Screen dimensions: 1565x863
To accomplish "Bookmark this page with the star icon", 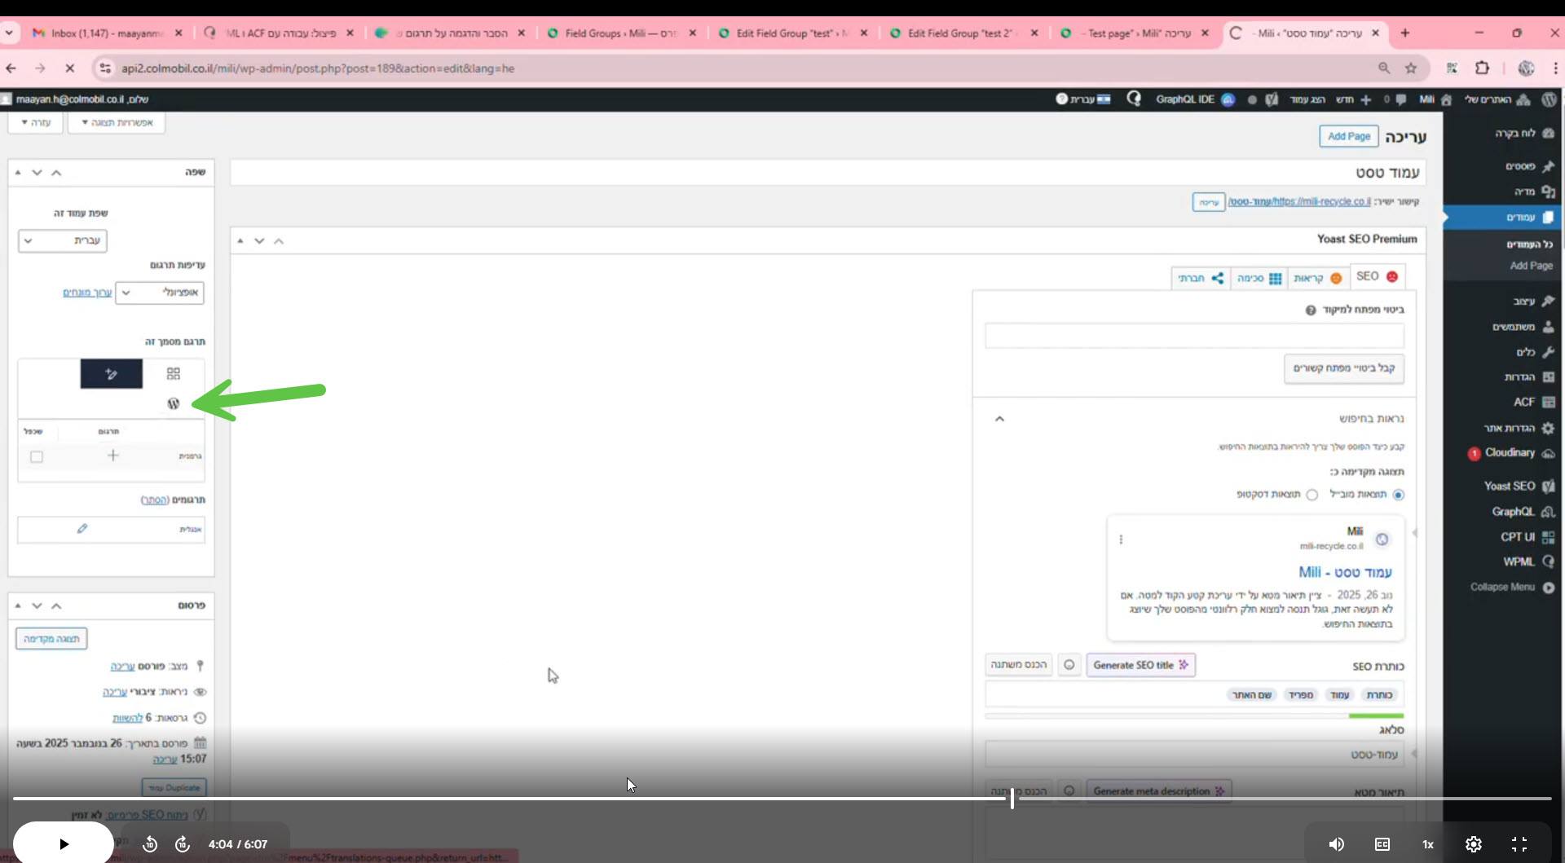I will (1411, 68).
